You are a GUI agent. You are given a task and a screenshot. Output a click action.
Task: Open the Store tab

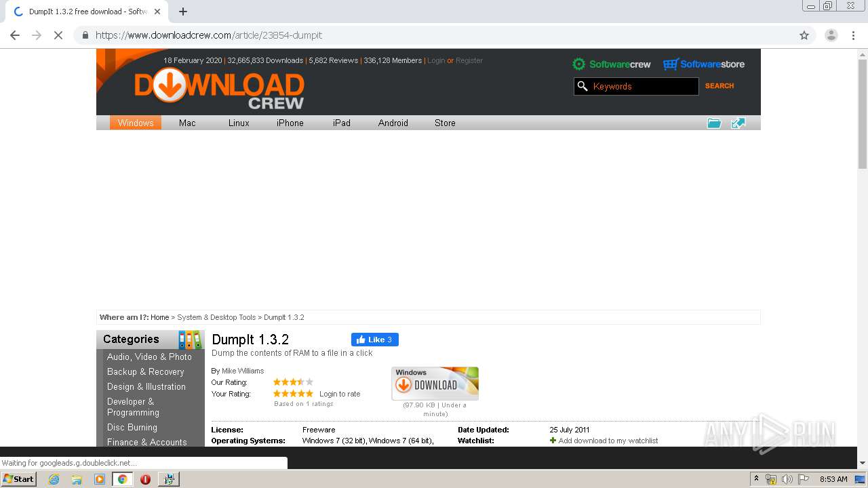pyautogui.click(x=445, y=123)
